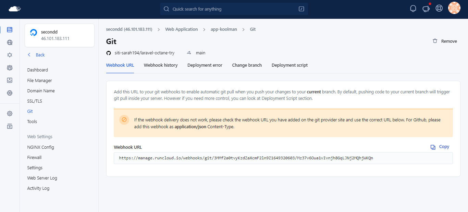This screenshot has width=468, height=212.
Task: Click the archive box rail icon
Action: point(10,126)
